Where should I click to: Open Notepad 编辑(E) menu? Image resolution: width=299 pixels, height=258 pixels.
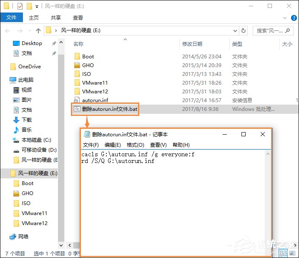(113, 145)
